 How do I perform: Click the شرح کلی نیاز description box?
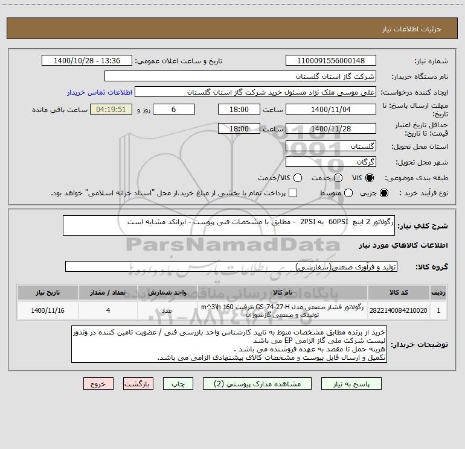coord(229,225)
